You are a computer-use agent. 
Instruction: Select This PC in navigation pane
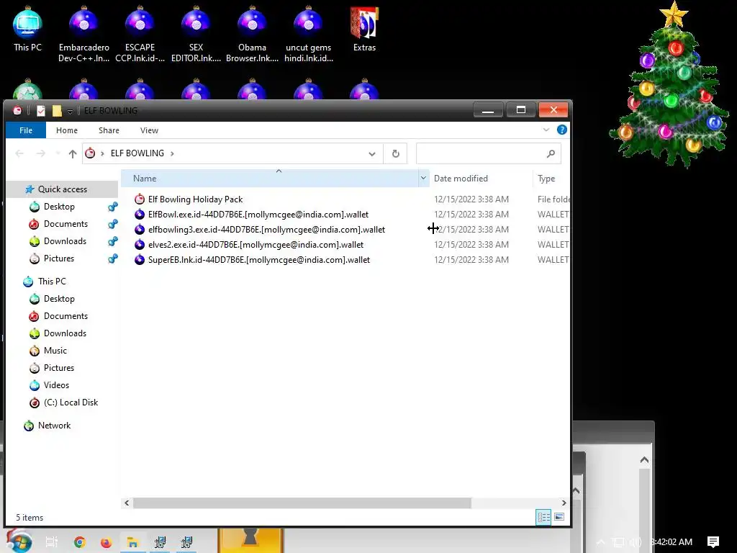[x=52, y=282]
